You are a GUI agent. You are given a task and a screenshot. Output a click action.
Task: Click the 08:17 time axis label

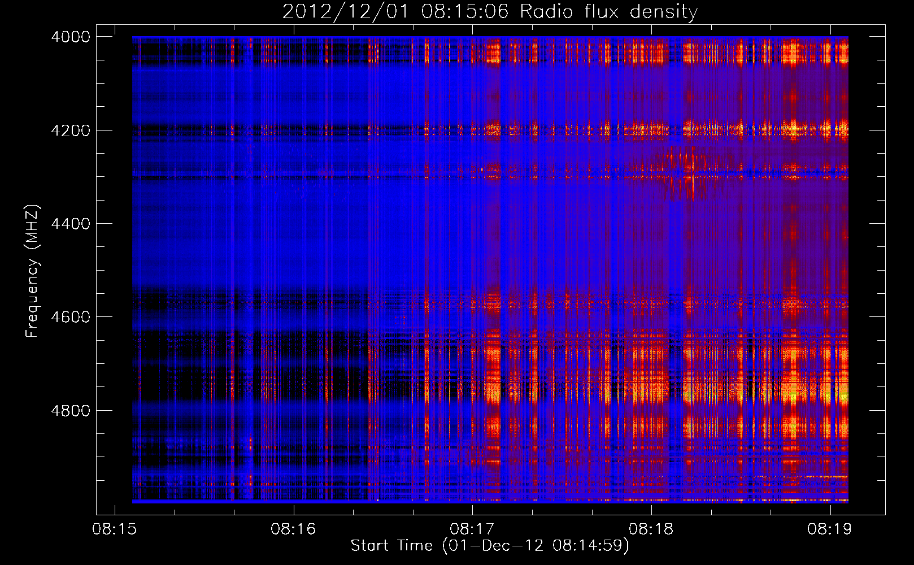(472, 529)
